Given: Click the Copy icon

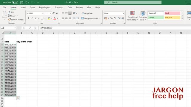Looking at the screenshot, I should point(10,16).
